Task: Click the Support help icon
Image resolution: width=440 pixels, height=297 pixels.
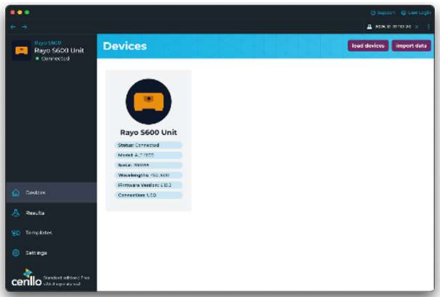Action: click(x=373, y=13)
